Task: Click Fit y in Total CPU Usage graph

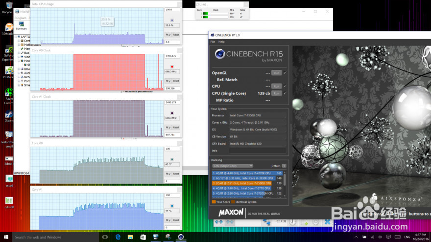Action: [168, 35]
